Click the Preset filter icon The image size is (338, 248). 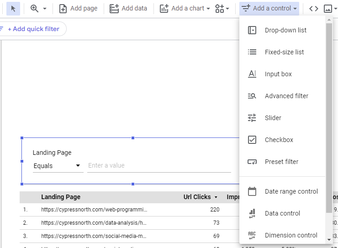coord(252,162)
